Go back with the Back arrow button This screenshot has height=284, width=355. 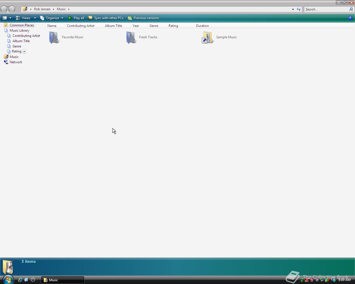(x=4, y=9)
